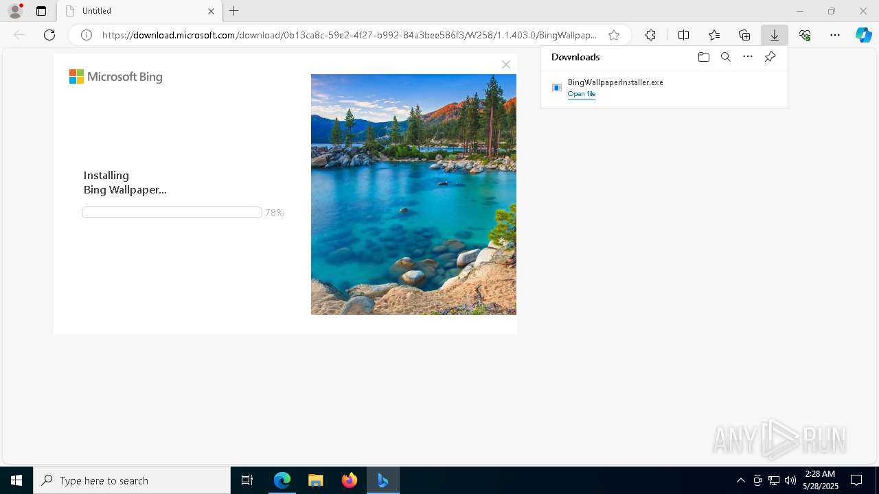Open more options in Downloads panel

pos(748,57)
